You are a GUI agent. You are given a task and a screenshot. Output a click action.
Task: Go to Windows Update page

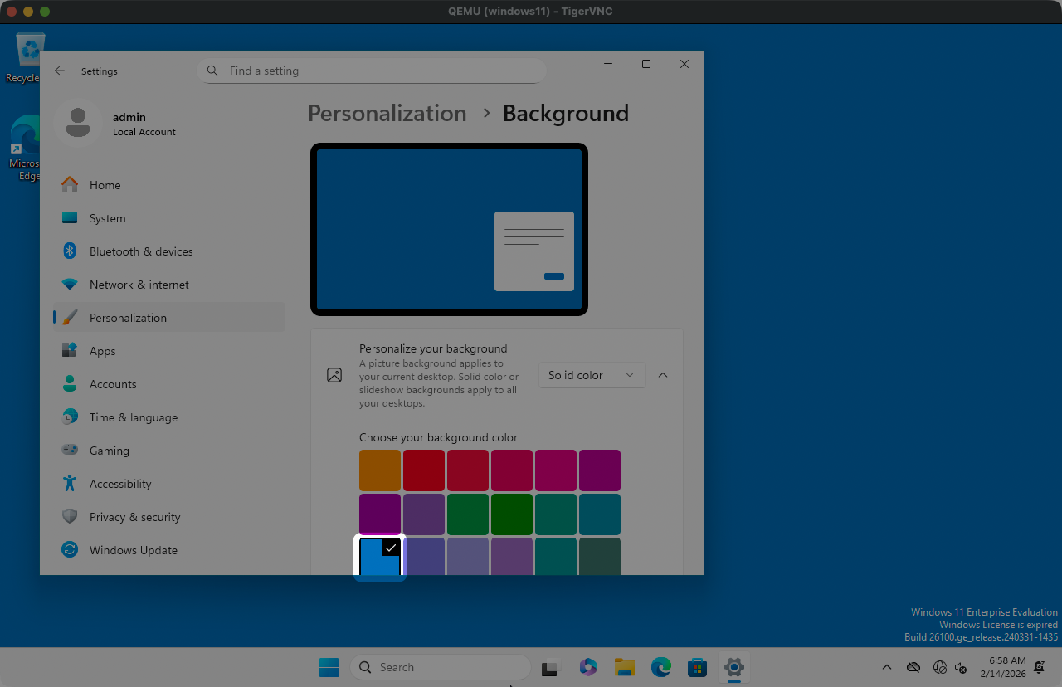(x=133, y=550)
